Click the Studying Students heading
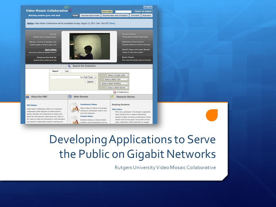This screenshot has height=207, width=276. tap(120, 105)
